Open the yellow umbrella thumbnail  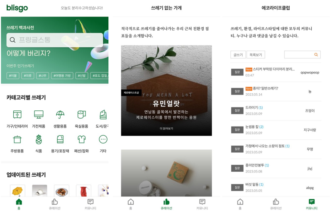coord(17,190)
